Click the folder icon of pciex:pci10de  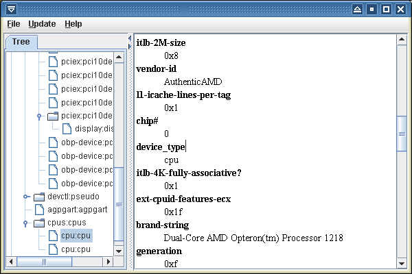(x=53, y=116)
